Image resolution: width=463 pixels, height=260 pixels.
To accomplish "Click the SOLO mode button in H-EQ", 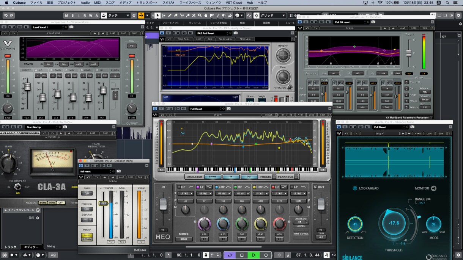I will 184,239.
